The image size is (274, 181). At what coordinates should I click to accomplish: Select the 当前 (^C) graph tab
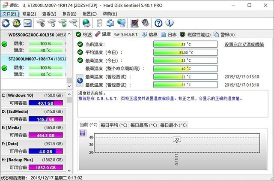[89, 125]
